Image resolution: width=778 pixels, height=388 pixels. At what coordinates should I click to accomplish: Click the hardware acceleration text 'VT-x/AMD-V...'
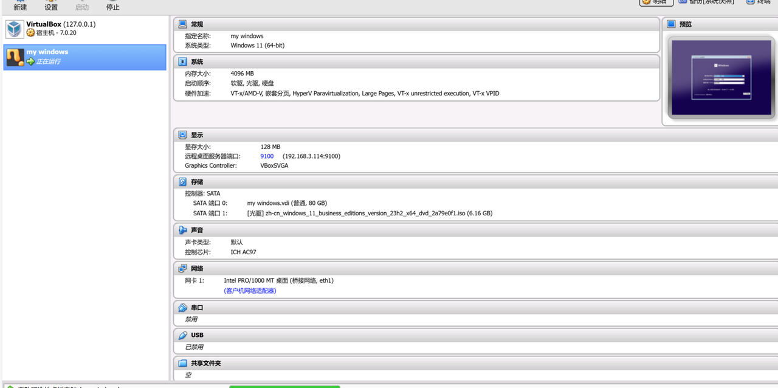tap(365, 94)
